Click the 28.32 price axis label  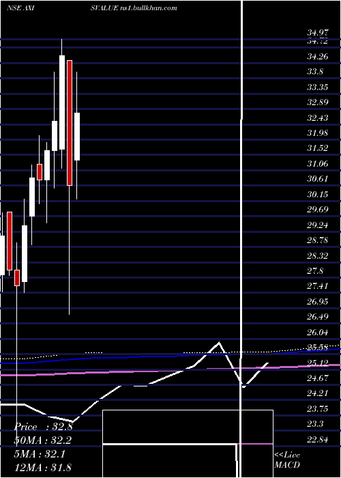pos(318,256)
